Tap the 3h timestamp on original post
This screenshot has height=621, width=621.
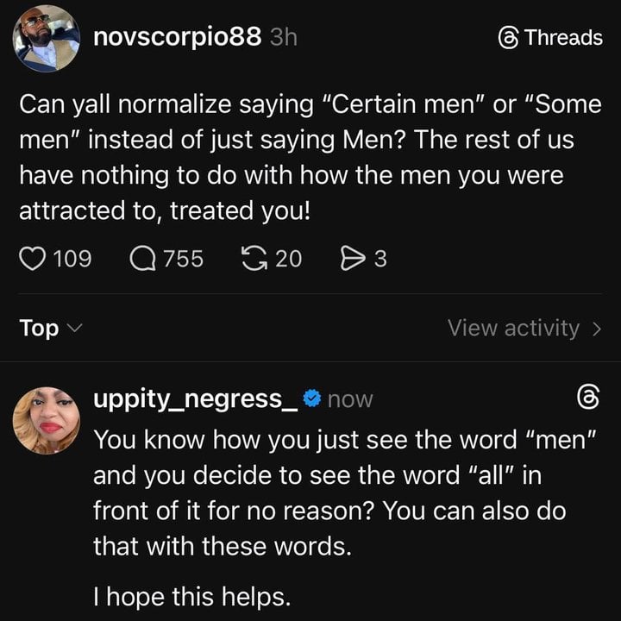pos(283,38)
